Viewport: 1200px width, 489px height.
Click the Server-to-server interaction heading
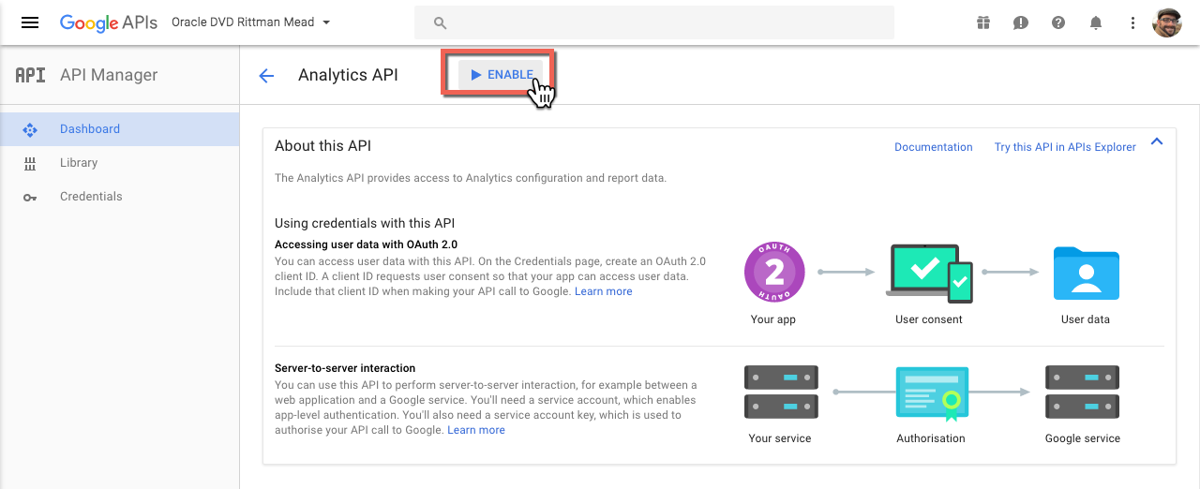pyautogui.click(x=345, y=368)
